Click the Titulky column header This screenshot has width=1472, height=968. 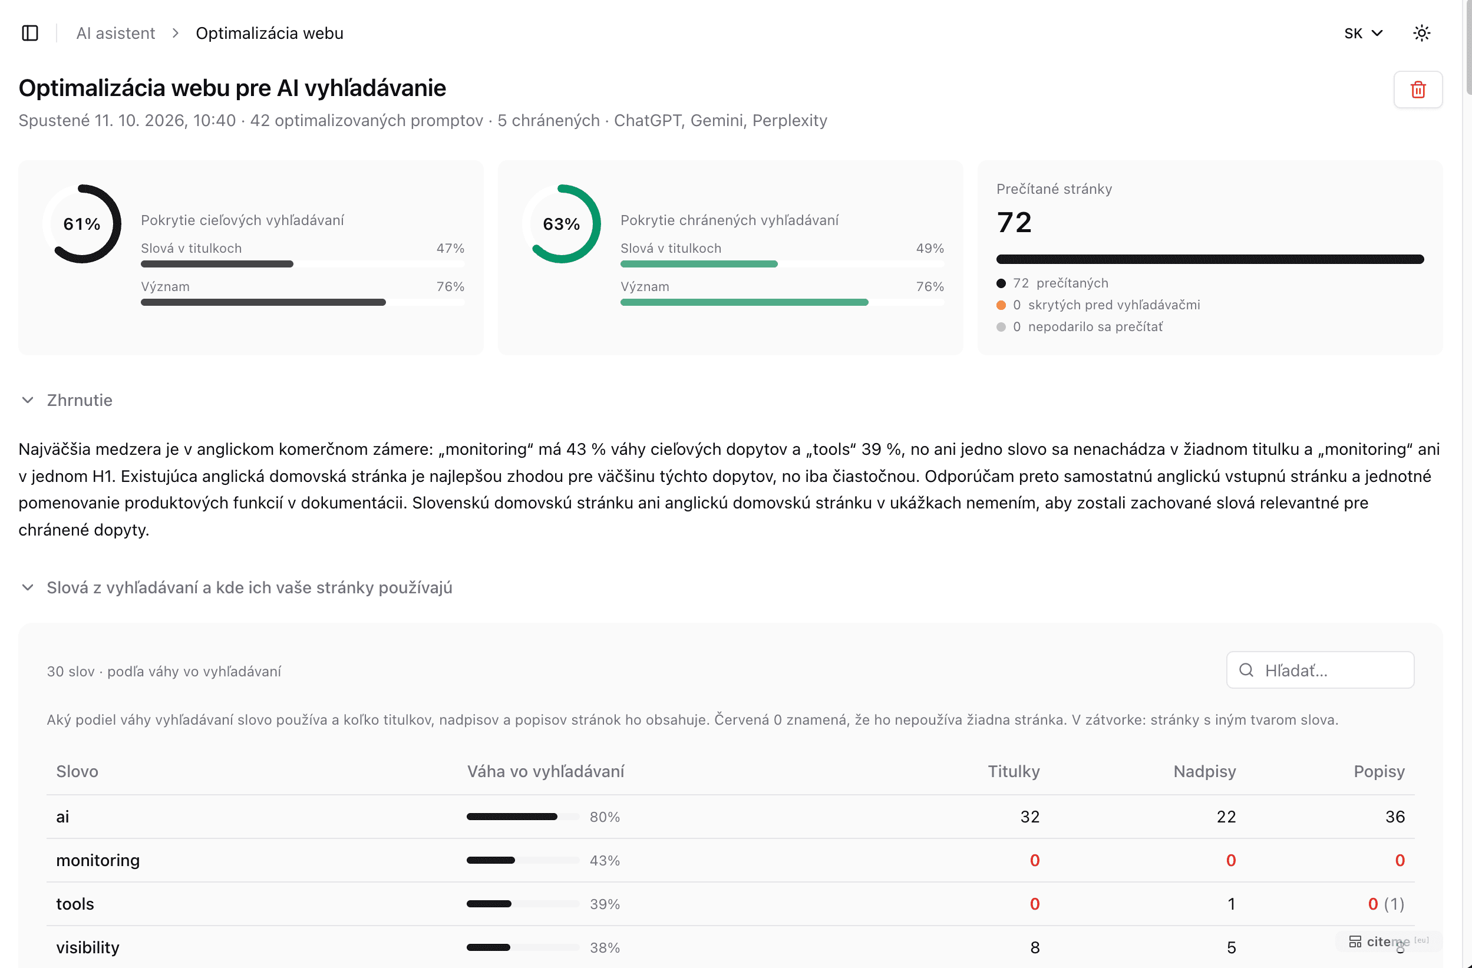pyautogui.click(x=1014, y=771)
